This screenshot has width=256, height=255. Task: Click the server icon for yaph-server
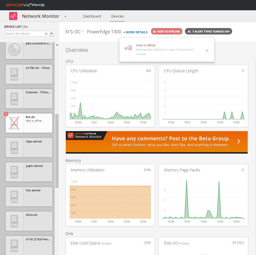[14, 172]
